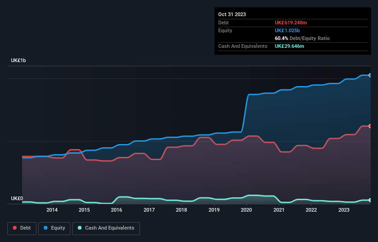Click the 60.4% Debt/Equity Ratio text

[x=302, y=38]
